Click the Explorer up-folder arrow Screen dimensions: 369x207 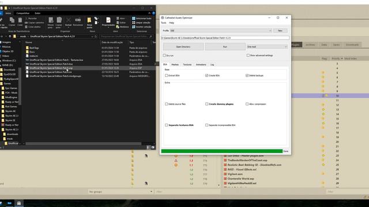pyautogui.click(x=10, y=36)
